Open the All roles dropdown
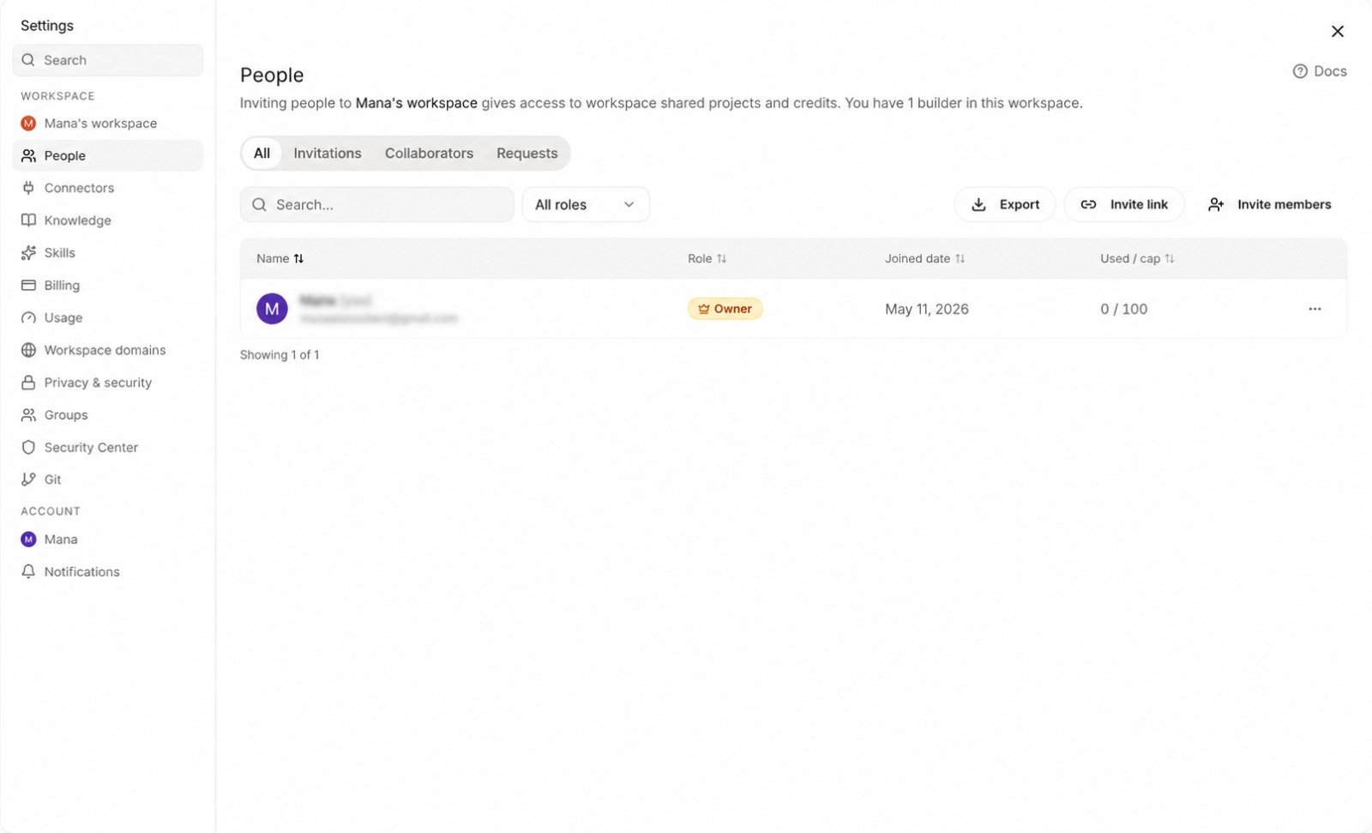The height and width of the screenshot is (833, 1372). [586, 205]
